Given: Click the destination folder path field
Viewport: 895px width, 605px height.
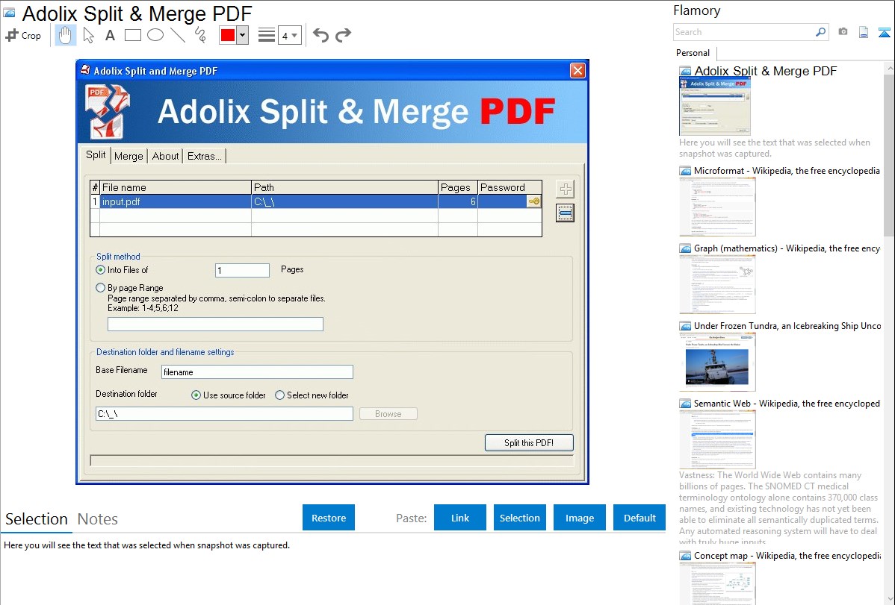Looking at the screenshot, I should 224,413.
